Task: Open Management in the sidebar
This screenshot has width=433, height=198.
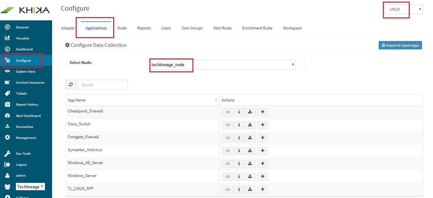Action: 26,138
